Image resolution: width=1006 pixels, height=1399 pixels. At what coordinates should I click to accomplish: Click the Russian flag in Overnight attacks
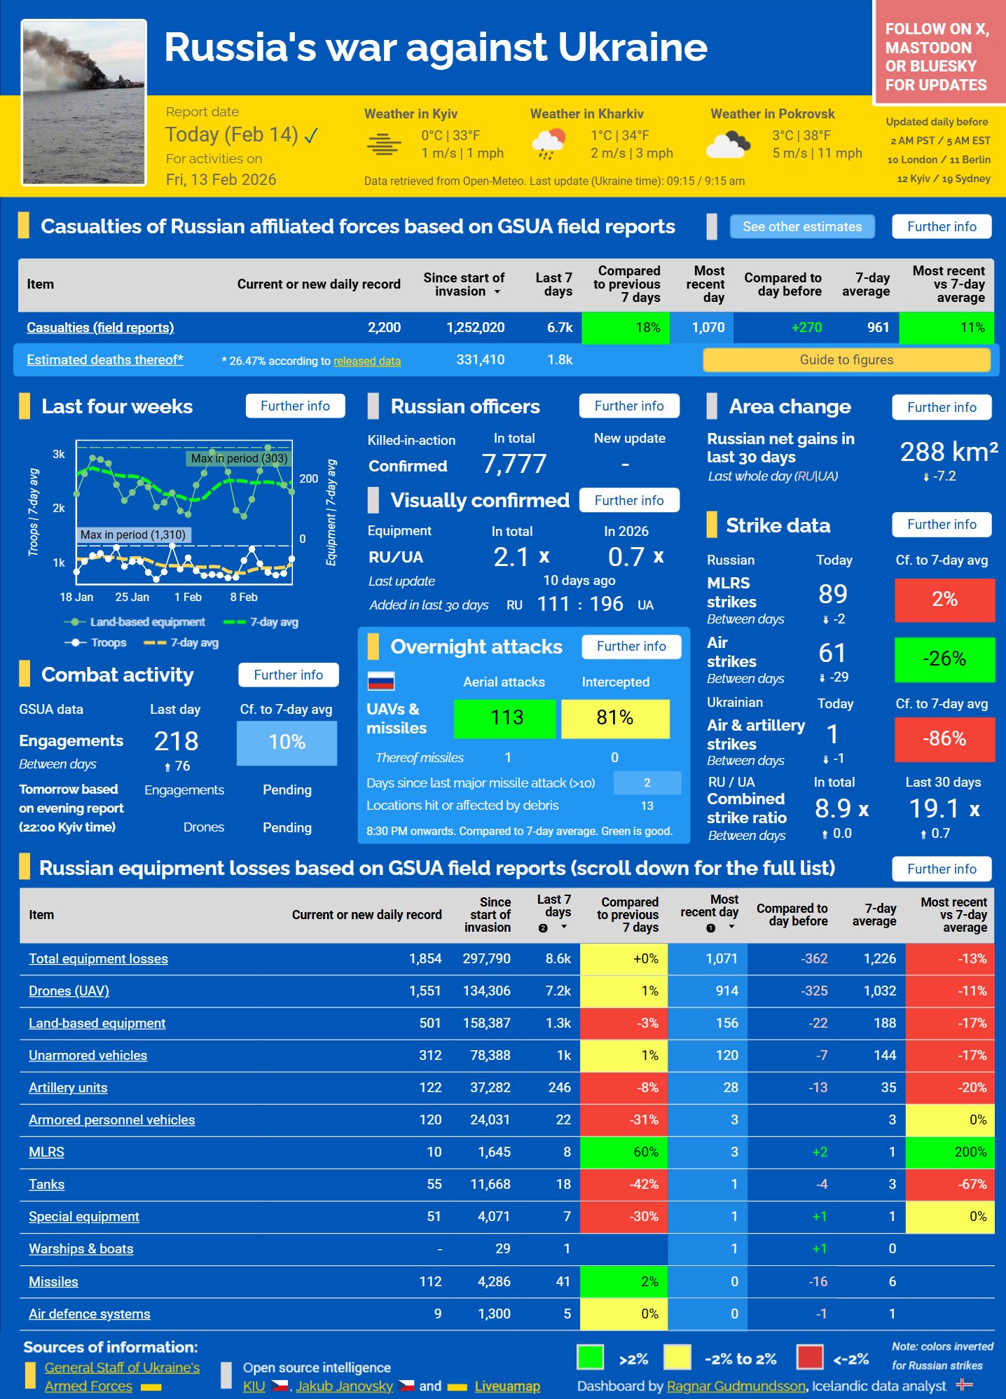[x=381, y=681]
